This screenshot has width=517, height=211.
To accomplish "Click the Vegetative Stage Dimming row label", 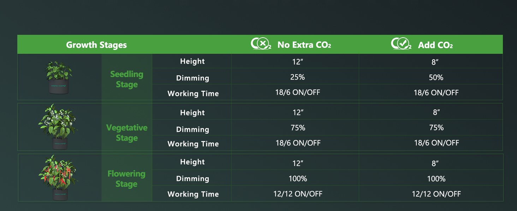I will [192, 129].
